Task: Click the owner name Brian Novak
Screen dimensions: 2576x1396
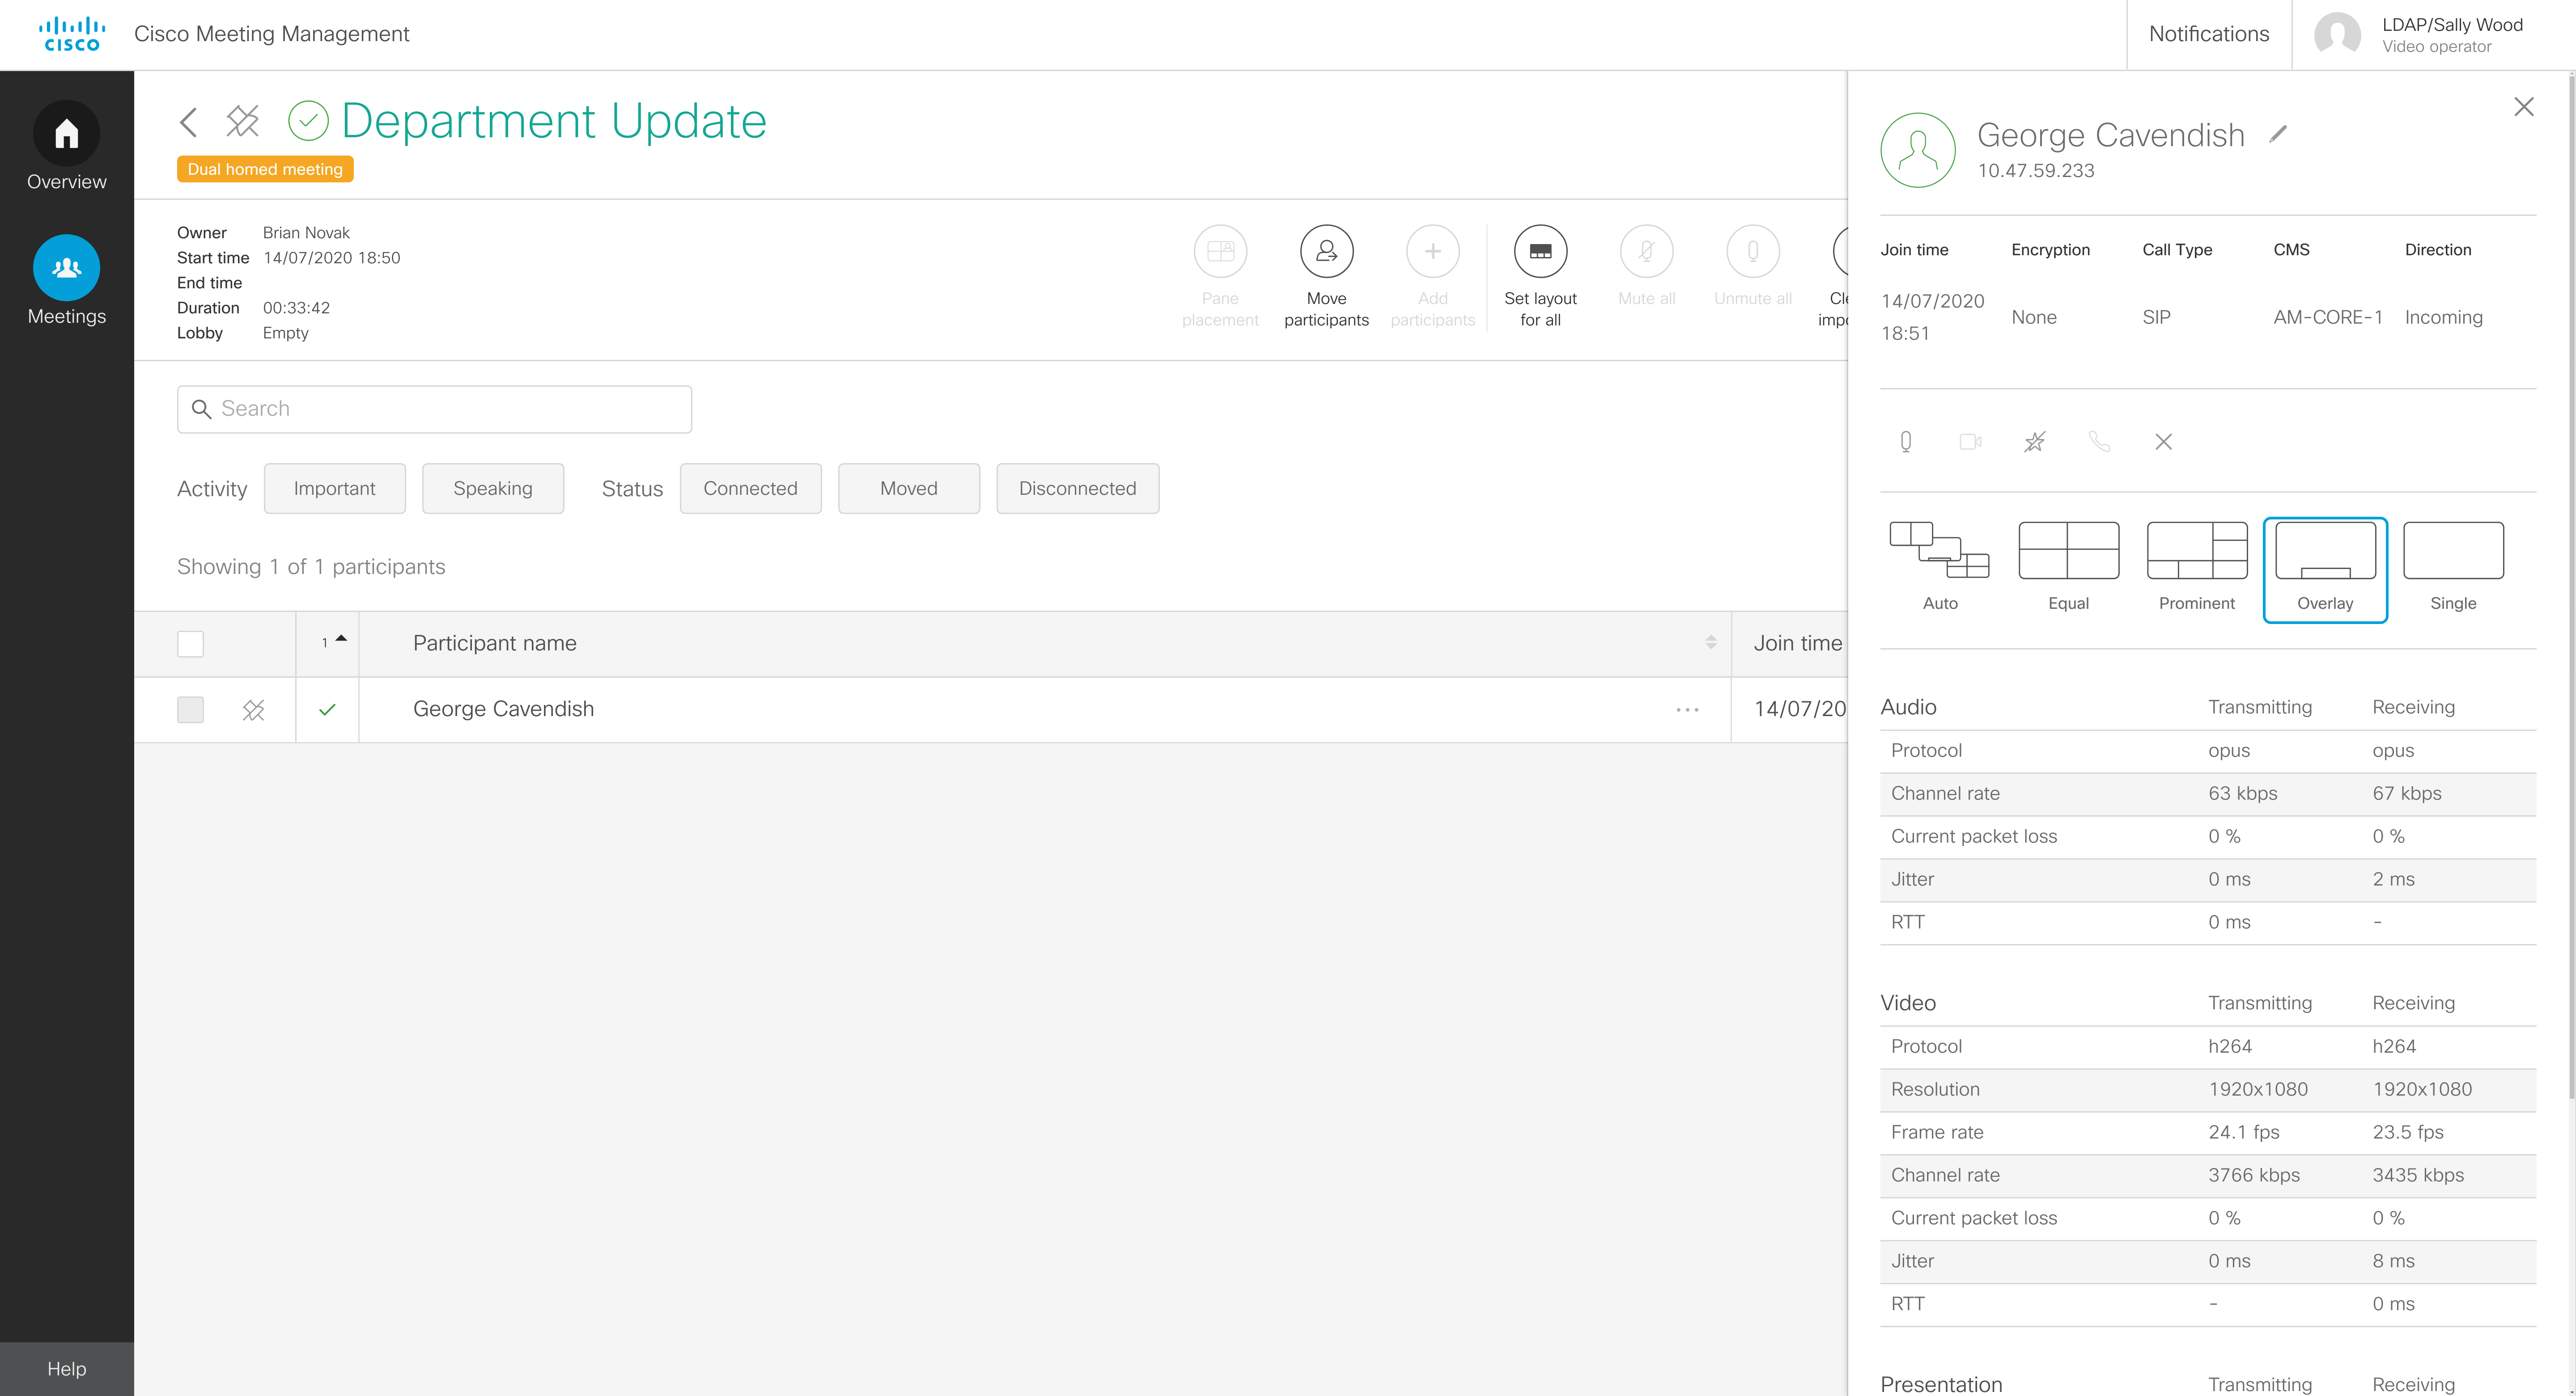Action: [306, 233]
